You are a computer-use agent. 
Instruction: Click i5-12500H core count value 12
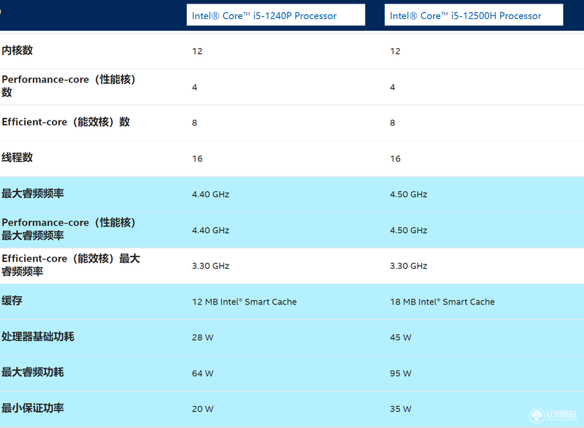(395, 51)
